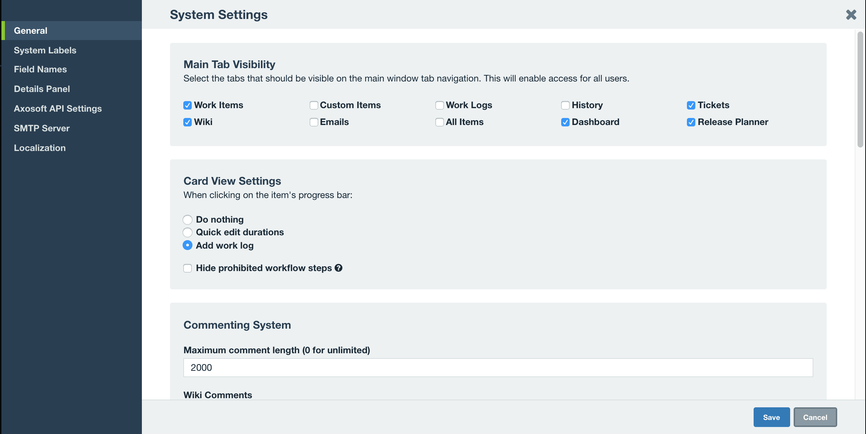Uncheck the Release Planner tab
The height and width of the screenshot is (434, 866).
click(x=691, y=122)
